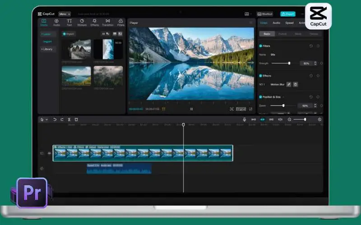Click the Shortcut button
This screenshot has width=361, height=225.
tap(265, 14)
